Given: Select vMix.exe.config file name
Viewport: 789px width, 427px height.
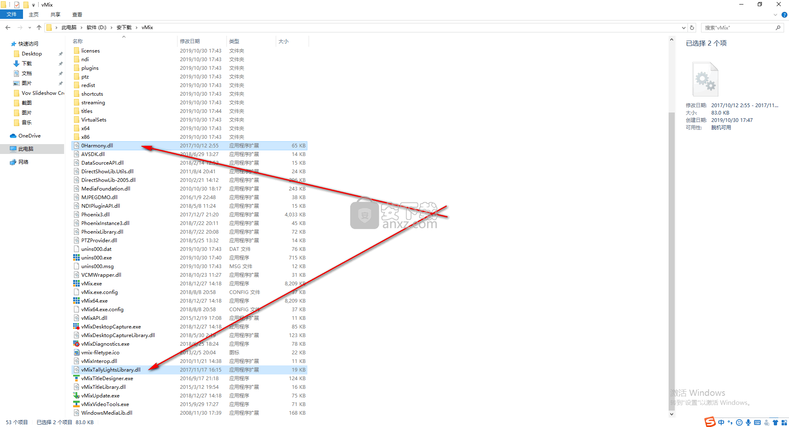Looking at the screenshot, I should tap(99, 292).
